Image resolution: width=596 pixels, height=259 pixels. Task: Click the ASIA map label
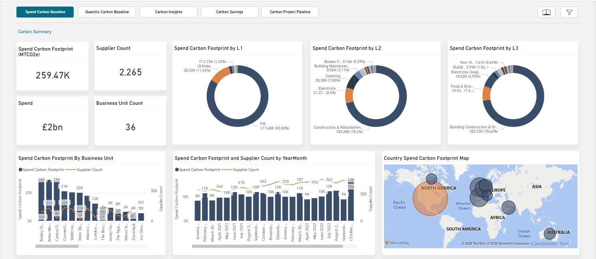[536, 186]
